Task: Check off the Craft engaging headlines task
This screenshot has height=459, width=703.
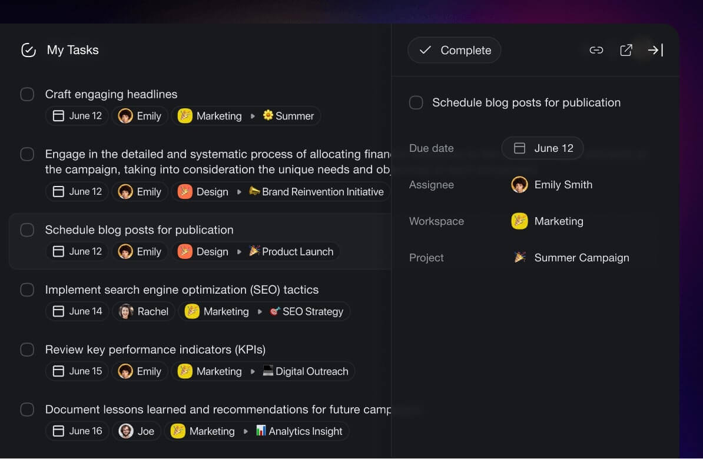Action: tap(27, 94)
